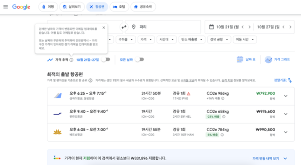Toggle price tracking for 모든 날짜

coord(139,60)
